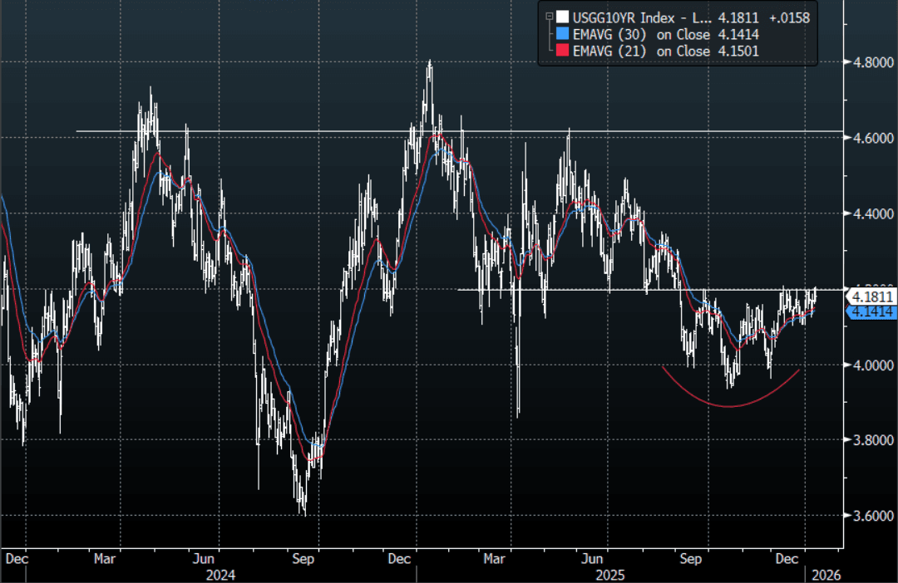This screenshot has width=898, height=583.
Task: Collapse the legend tree expander box
Action: (547, 17)
